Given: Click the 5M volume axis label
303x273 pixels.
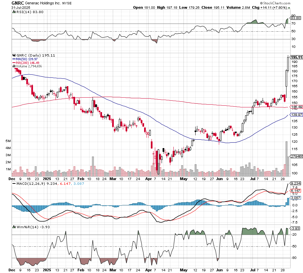Looking at the screenshot, I should pyautogui.click(x=8, y=141).
